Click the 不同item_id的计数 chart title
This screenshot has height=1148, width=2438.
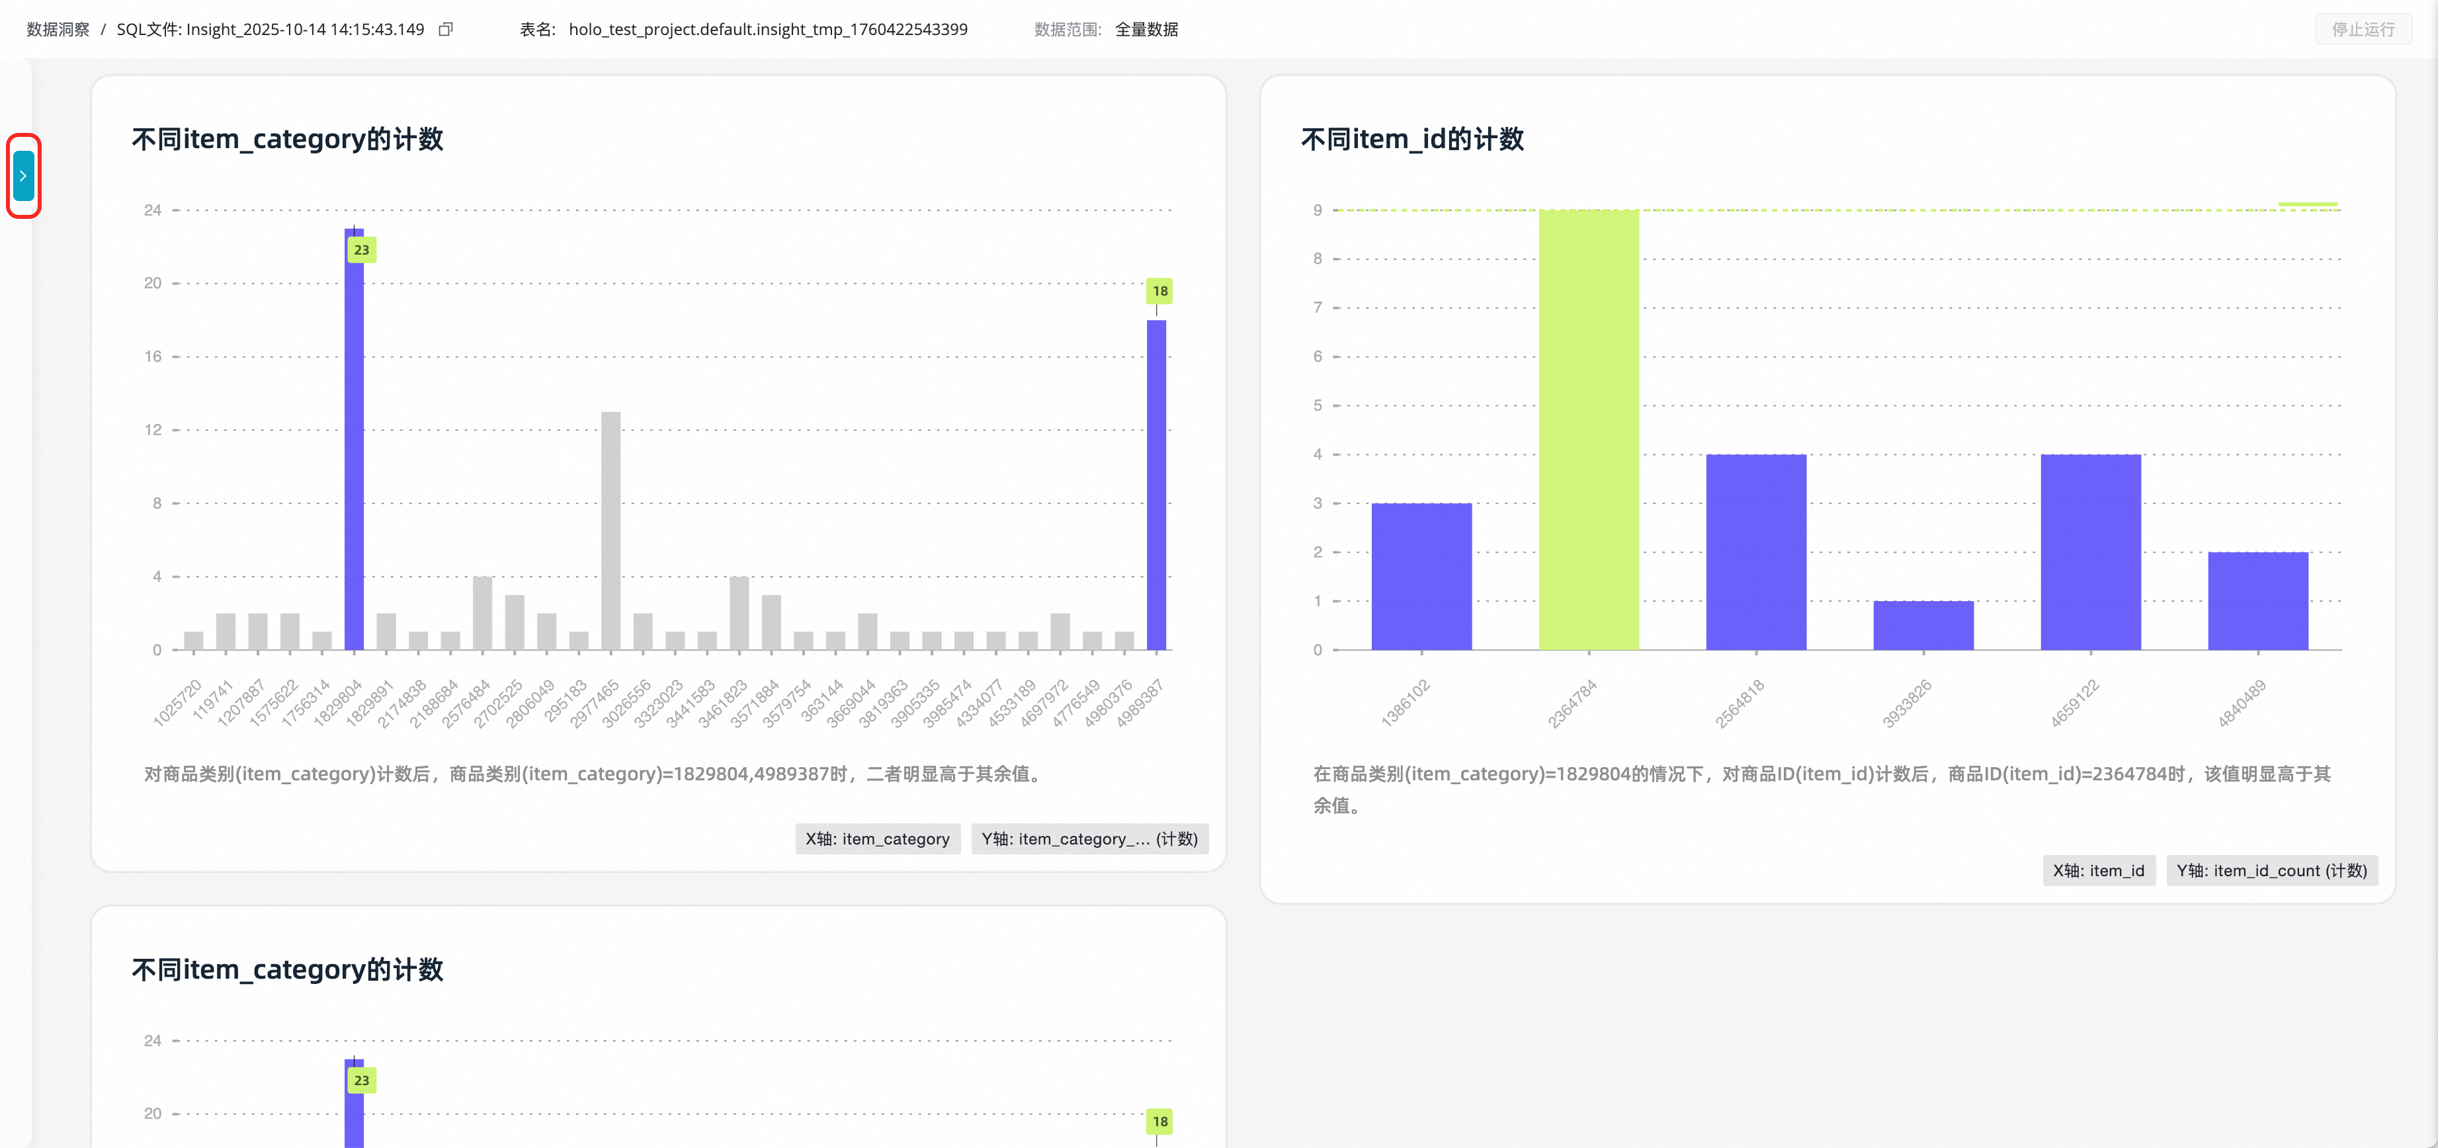[x=1411, y=139]
